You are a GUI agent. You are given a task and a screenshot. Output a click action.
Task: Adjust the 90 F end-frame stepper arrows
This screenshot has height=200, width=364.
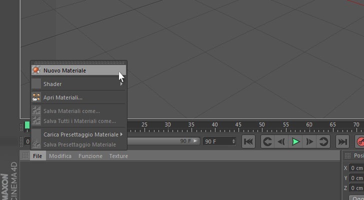point(233,141)
